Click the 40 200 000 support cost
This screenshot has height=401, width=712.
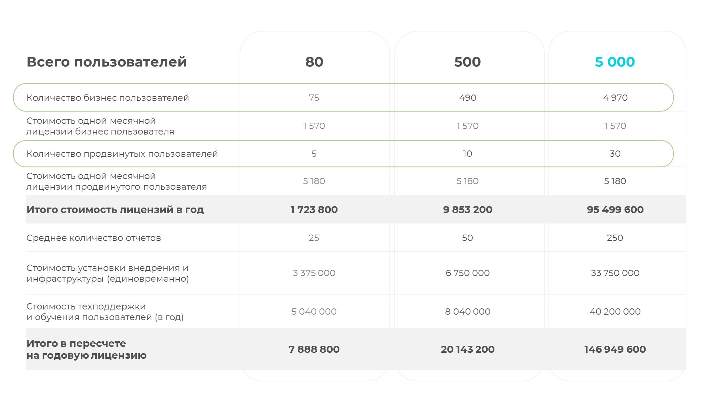(615, 312)
